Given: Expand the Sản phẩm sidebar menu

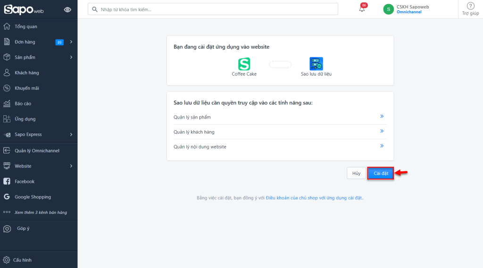Looking at the screenshot, I should [x=71, y=57].
